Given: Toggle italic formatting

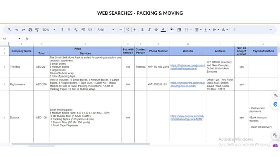Looking at the screenshot, I should 149,30.
